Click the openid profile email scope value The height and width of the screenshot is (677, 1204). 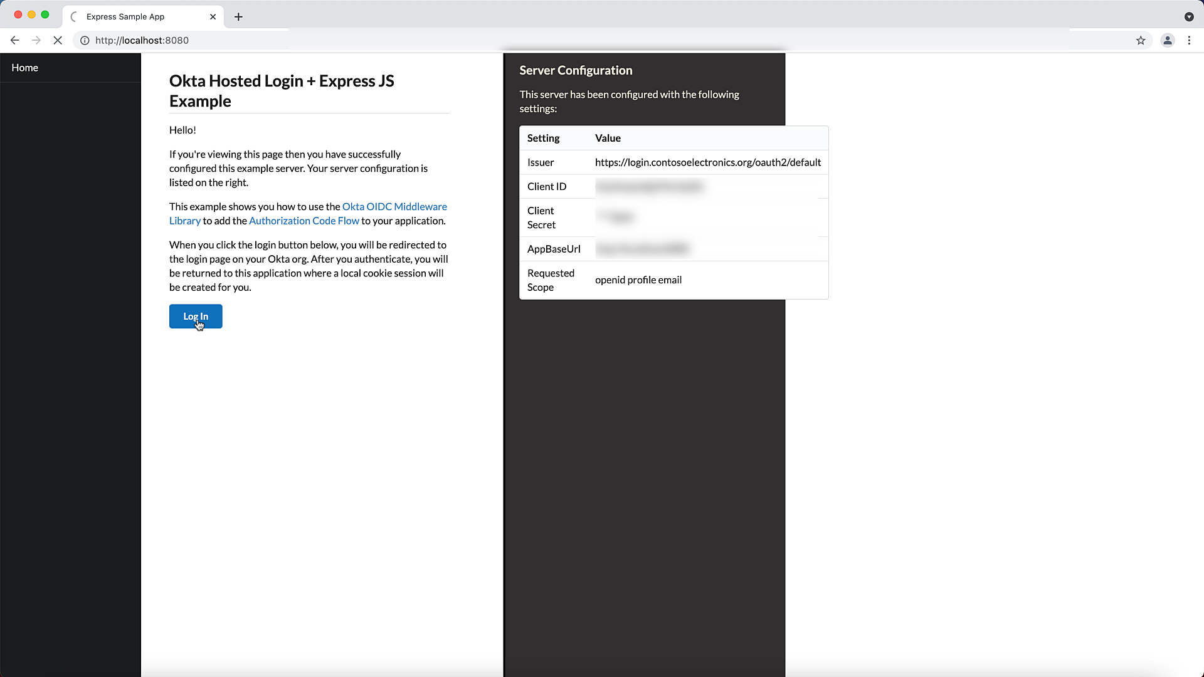coord(638,280)
